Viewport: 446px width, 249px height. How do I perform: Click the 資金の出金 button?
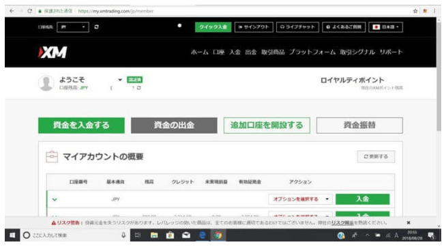click(x=174, y=126)
